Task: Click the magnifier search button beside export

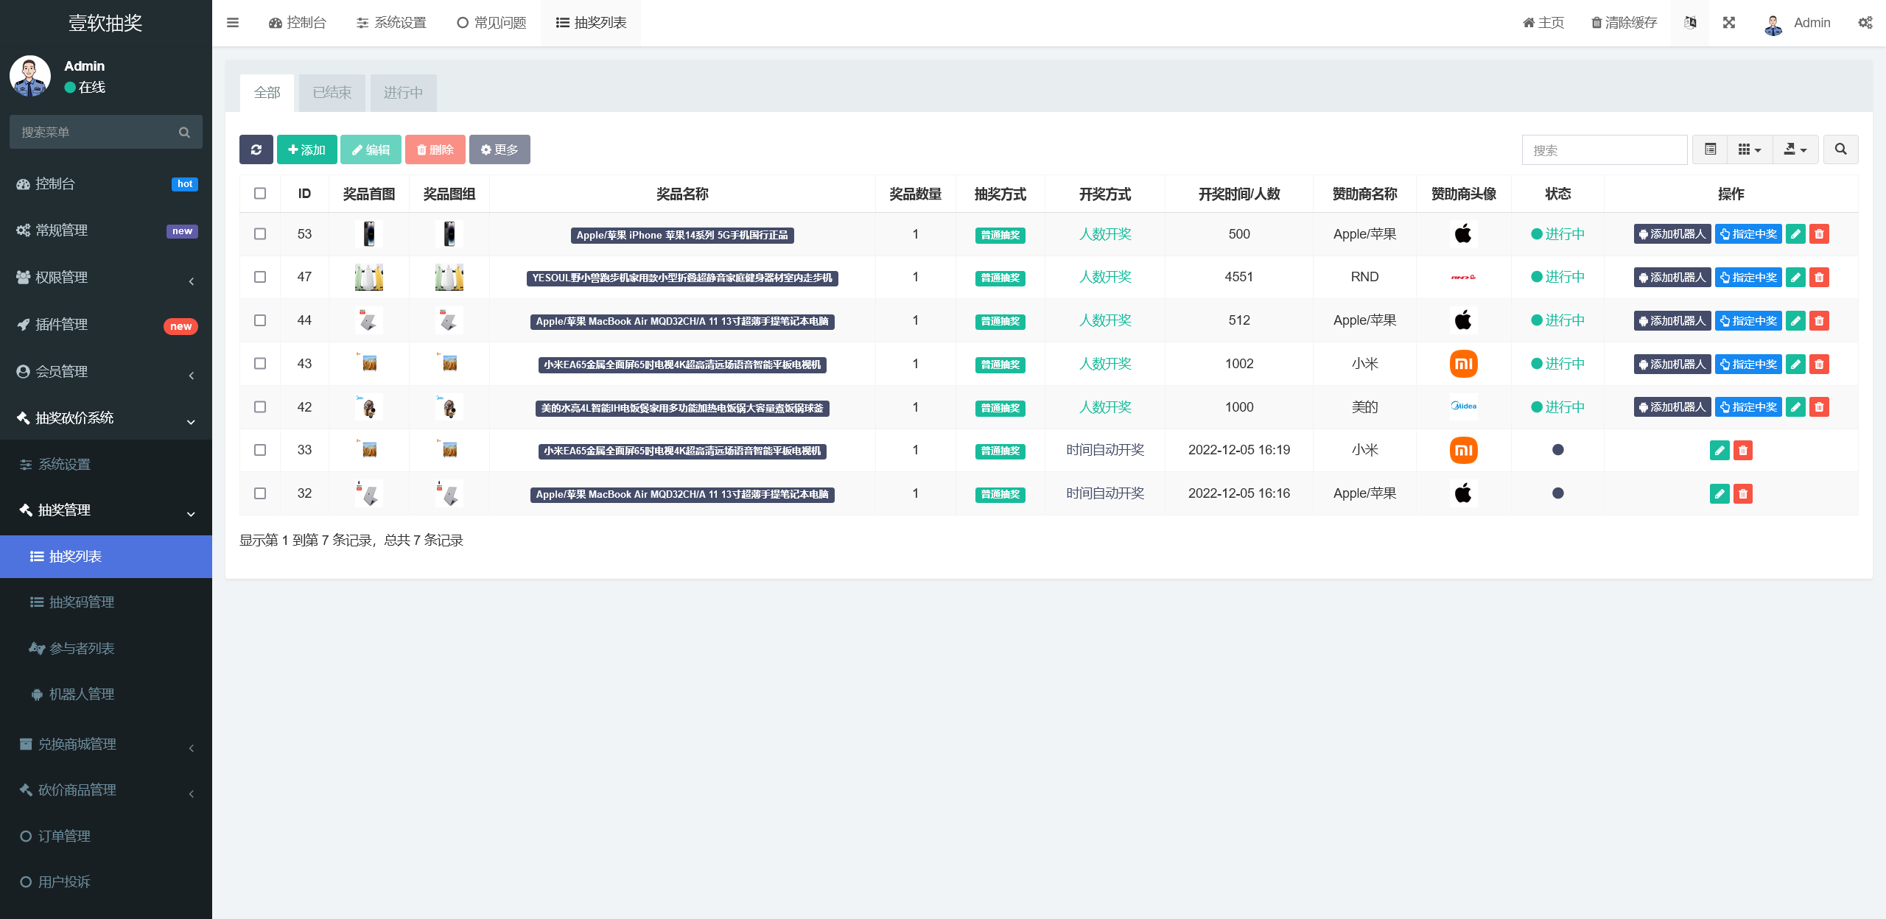Action: click(x=1840, y=149)
